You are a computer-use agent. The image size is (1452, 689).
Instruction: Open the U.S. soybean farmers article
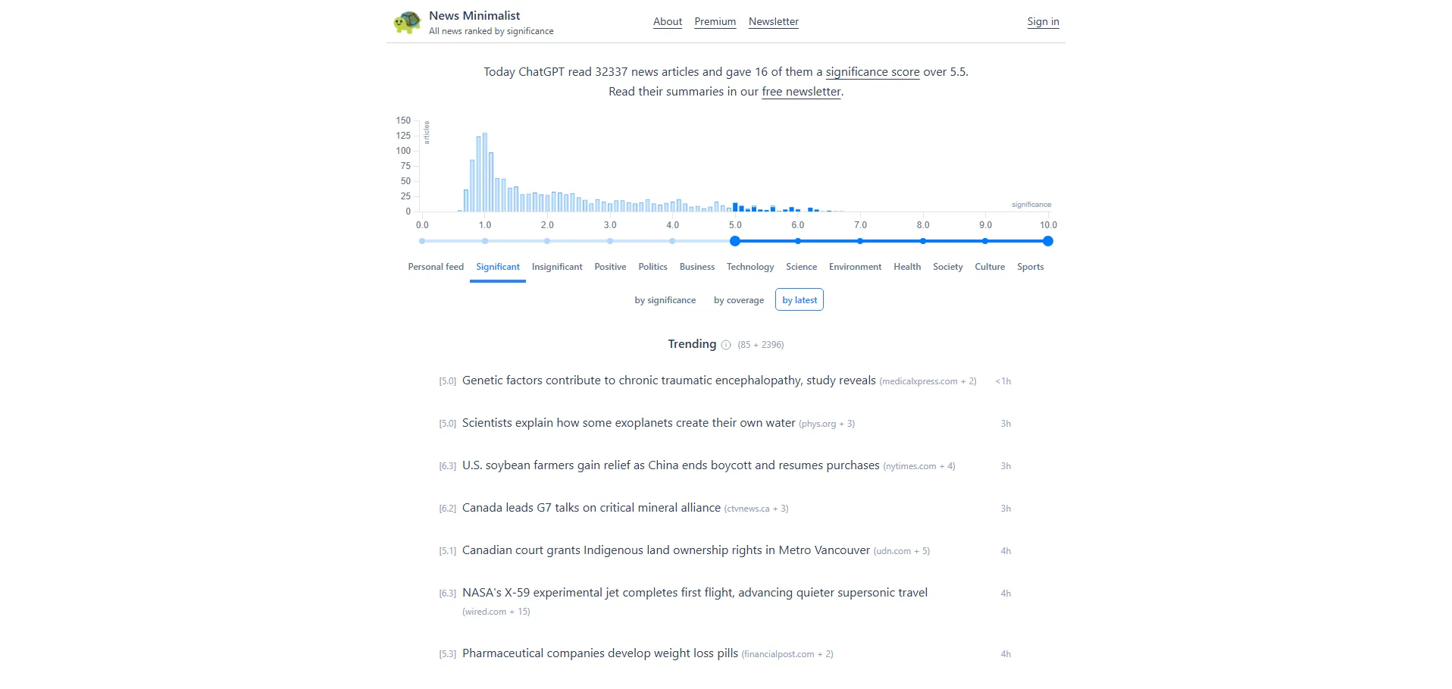(671, 465)
